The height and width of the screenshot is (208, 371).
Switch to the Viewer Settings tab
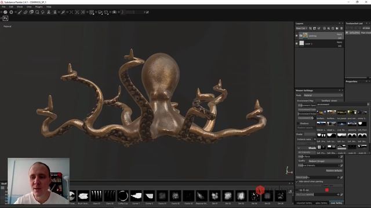(336, 203)
